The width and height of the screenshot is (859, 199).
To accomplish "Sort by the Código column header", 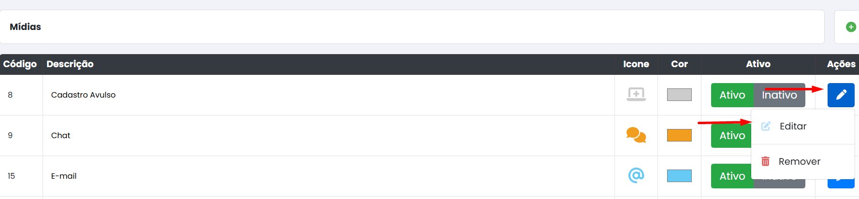I will click(x=20, y=64).
